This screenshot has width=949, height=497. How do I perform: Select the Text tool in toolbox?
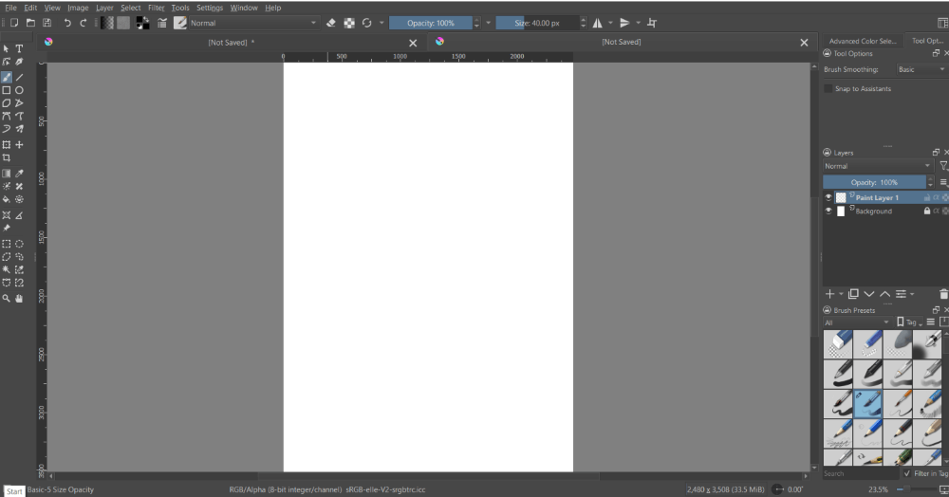tap(19, 48)
